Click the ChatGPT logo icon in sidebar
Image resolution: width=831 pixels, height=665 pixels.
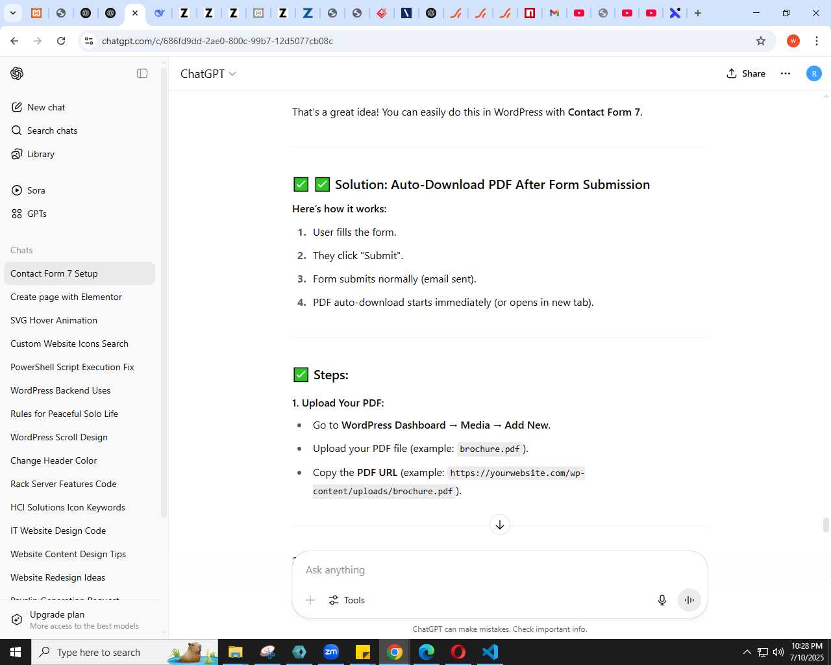tap(17, 73)
